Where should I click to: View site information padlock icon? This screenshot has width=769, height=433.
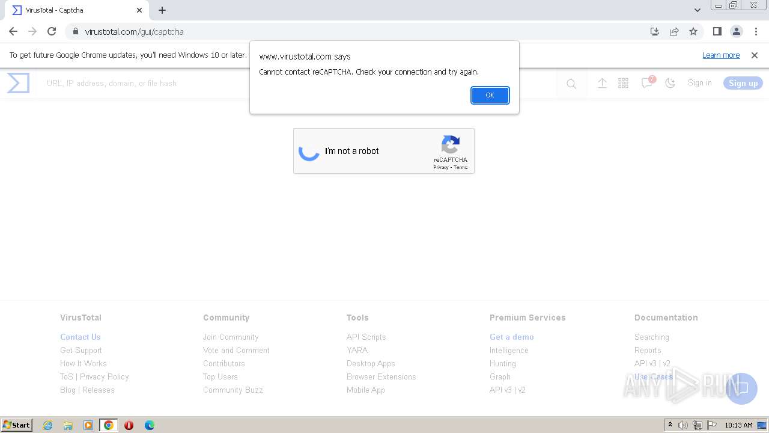(76, 31)
